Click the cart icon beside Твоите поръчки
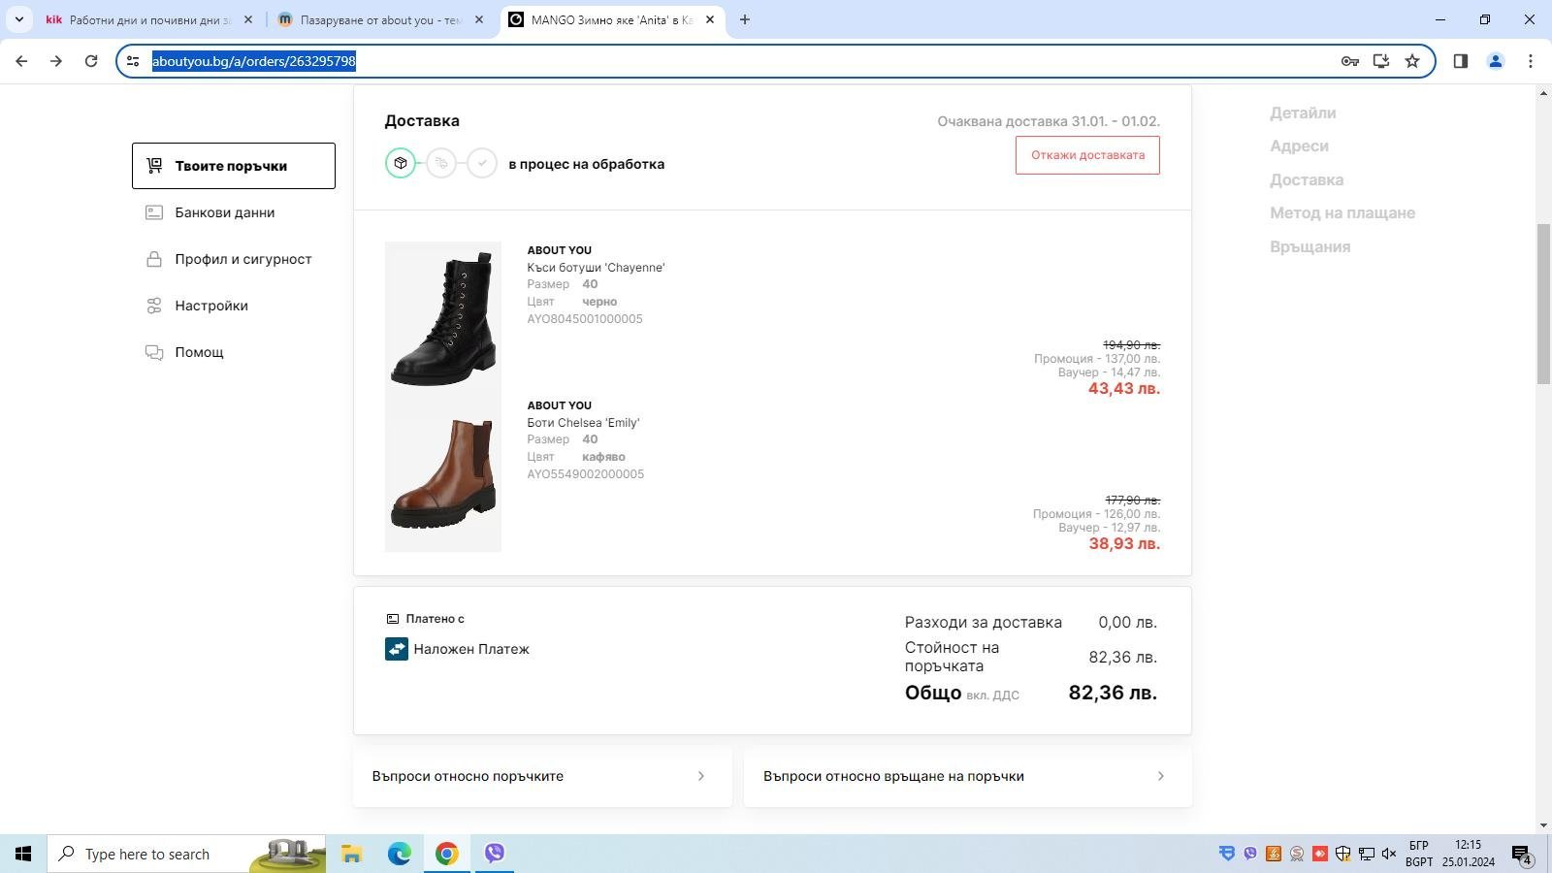Image resolution: width=1552 pixels, height=873 pixels. pos(154,166)
